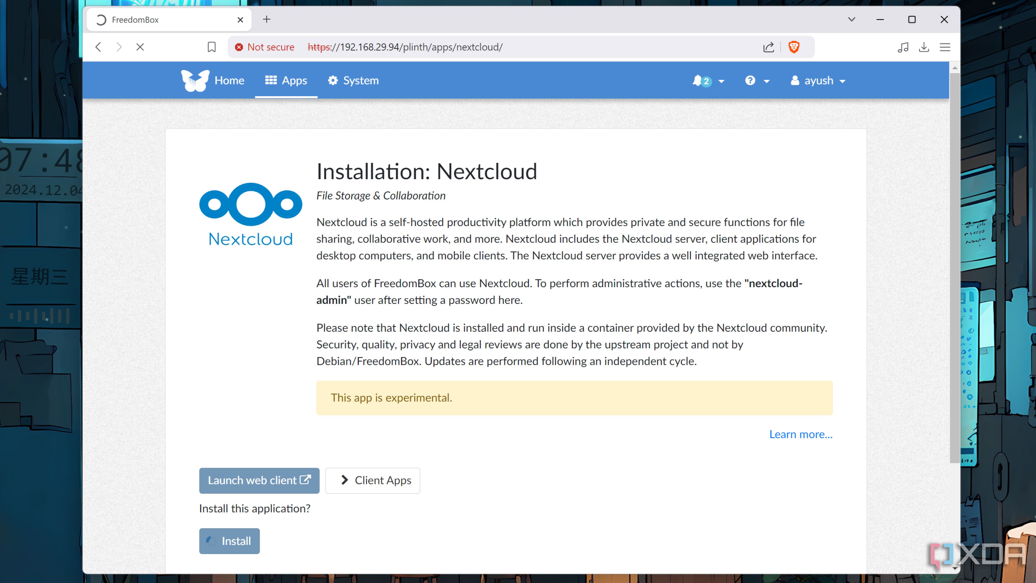Click the scrollbar down arrow
The image size is (1036, 583).
[x=955, y=568]
